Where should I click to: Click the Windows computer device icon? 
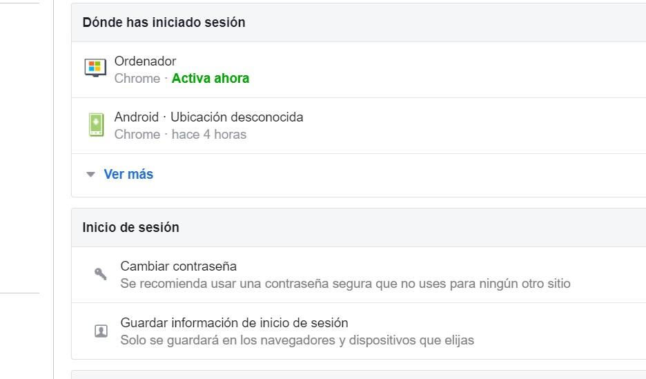click(x=95, y=68)
